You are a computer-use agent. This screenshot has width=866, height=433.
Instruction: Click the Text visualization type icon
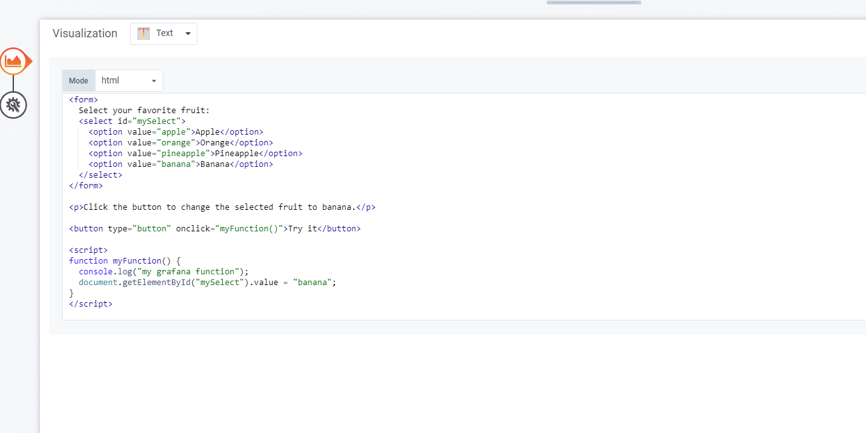click(144, 34)
